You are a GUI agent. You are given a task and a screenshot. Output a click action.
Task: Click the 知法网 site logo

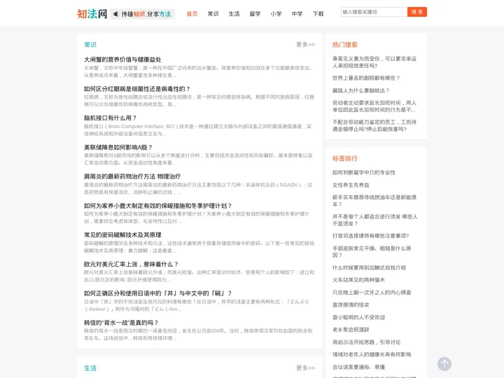[92, 14]
